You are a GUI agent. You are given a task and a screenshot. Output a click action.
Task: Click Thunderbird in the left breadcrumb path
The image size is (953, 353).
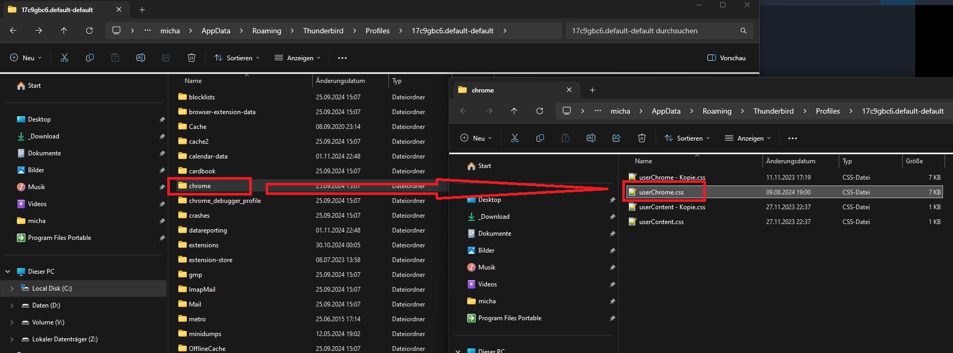(x=323, y=31)
